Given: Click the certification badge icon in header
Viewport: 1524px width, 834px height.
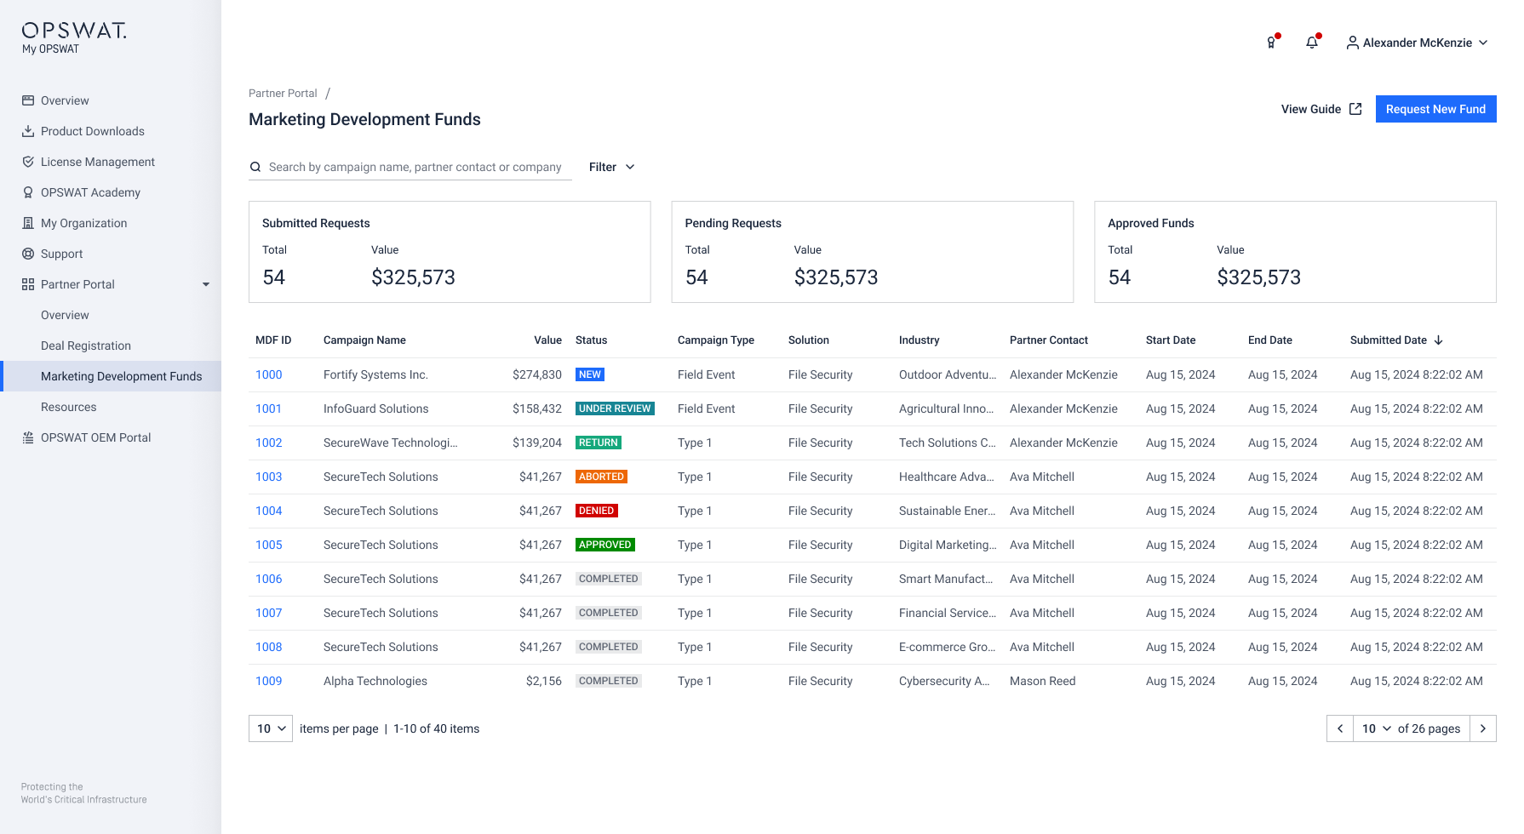Looking at the screenshot, I should click(1271, 43).
